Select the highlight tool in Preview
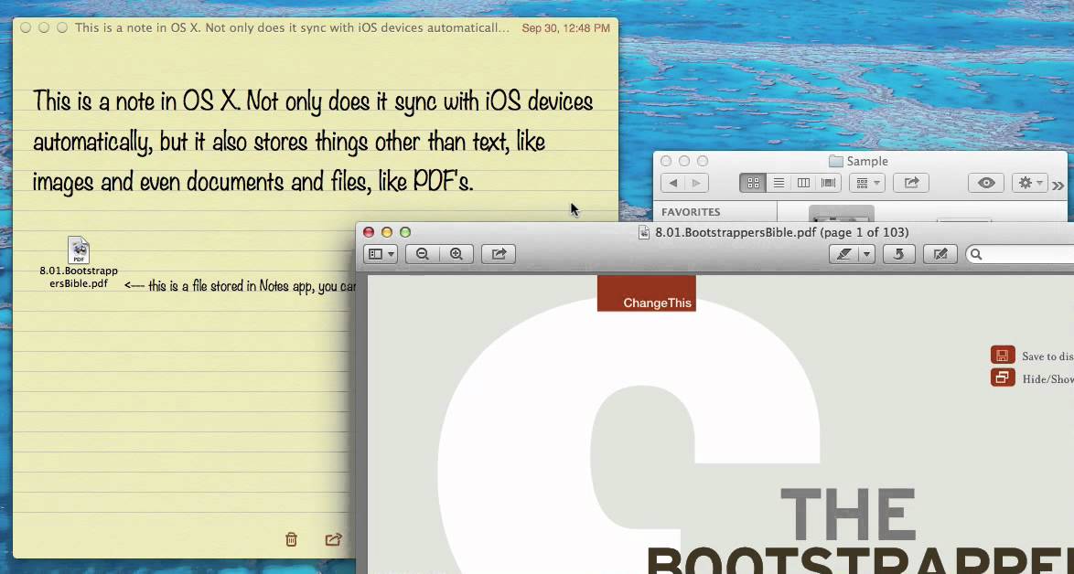Image resolution: width=1074 pixels, height=574 pixels. tap(843, 254)
